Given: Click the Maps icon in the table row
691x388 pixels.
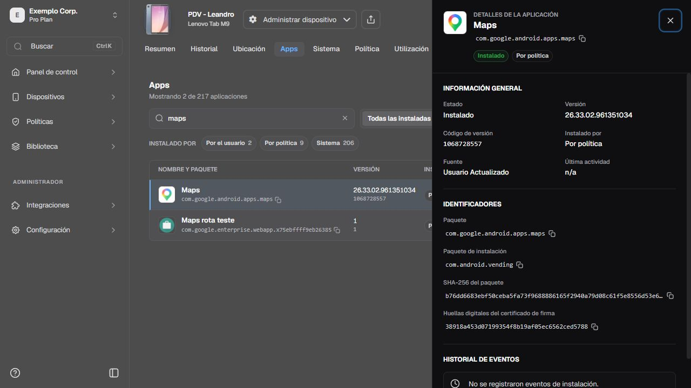Looking at the screenshot, I should (167, 195).
